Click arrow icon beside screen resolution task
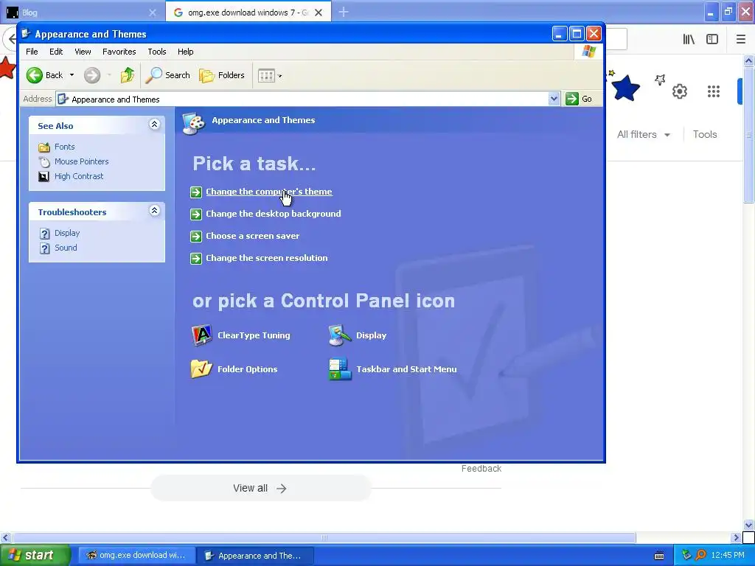 pos(196,259)
